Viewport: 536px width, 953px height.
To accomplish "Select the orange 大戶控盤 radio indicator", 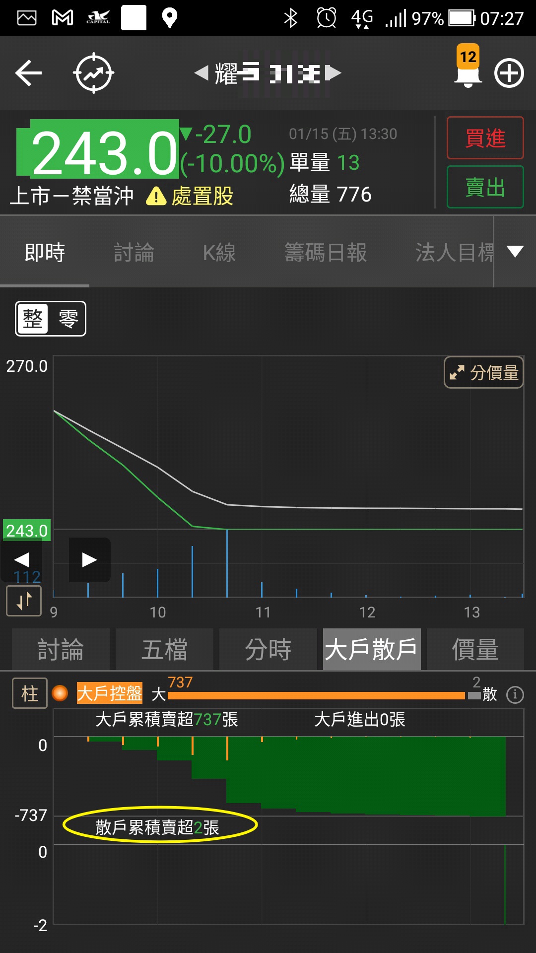I will pos(60,693).
